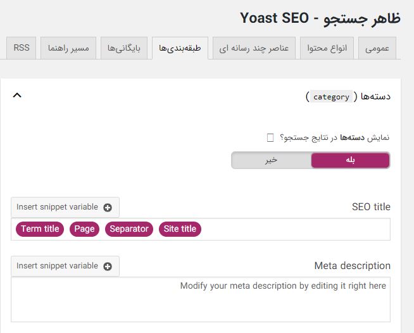
Task: Select the Term title variable tag
Action: pos(40,229)
